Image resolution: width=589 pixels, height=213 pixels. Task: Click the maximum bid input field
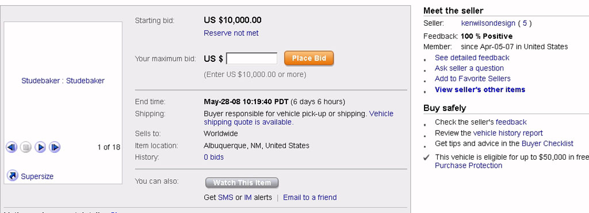pyautogui.click(x=252, y=58)
